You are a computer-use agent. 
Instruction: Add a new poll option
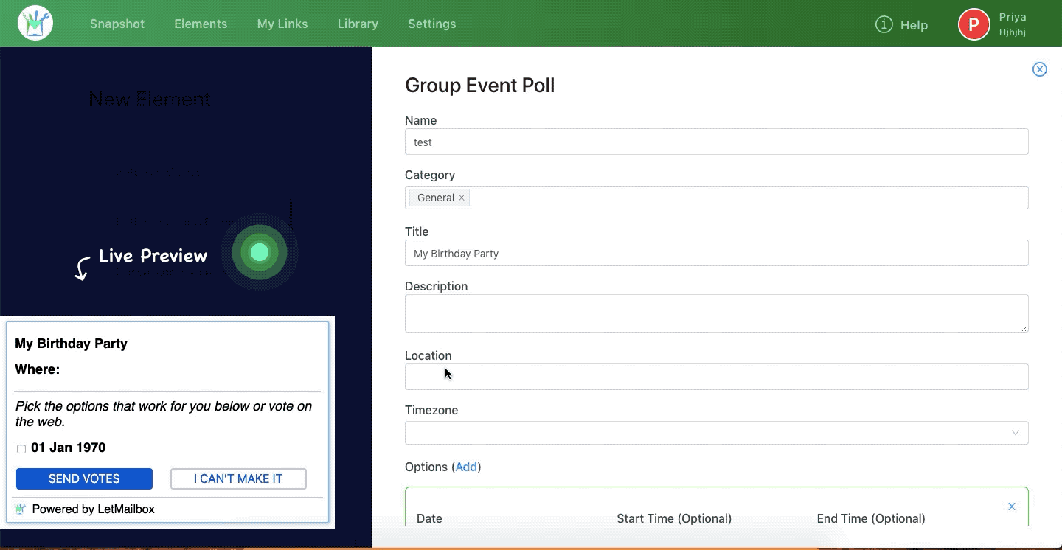pyautogui.click(x=466, y=467)
